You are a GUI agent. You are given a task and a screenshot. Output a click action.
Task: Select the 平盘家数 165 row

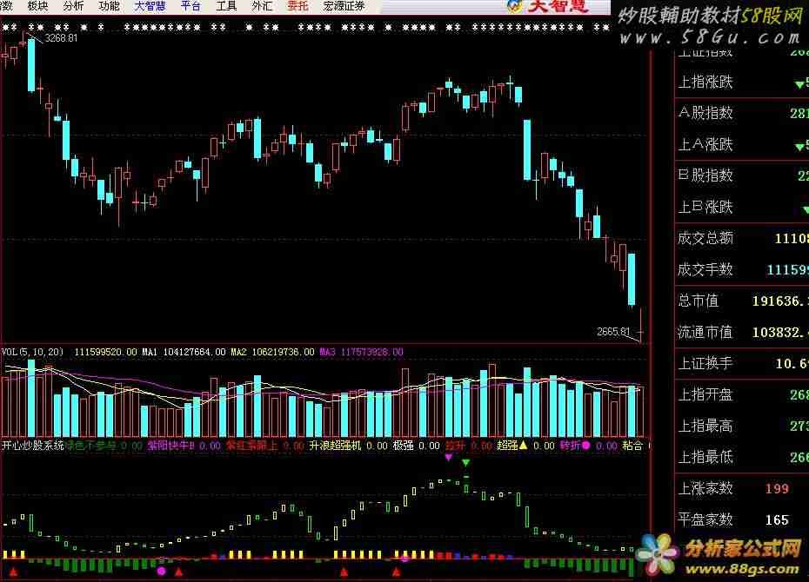point(742,519)
